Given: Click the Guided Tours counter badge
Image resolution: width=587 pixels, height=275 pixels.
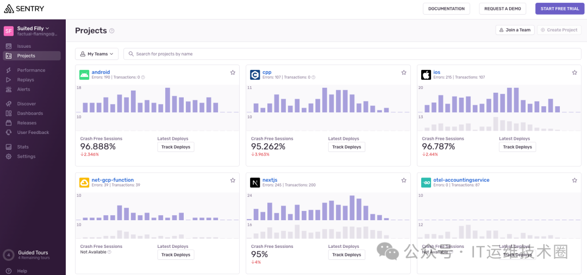Looking at the screenshot, I should click(9, 255).
